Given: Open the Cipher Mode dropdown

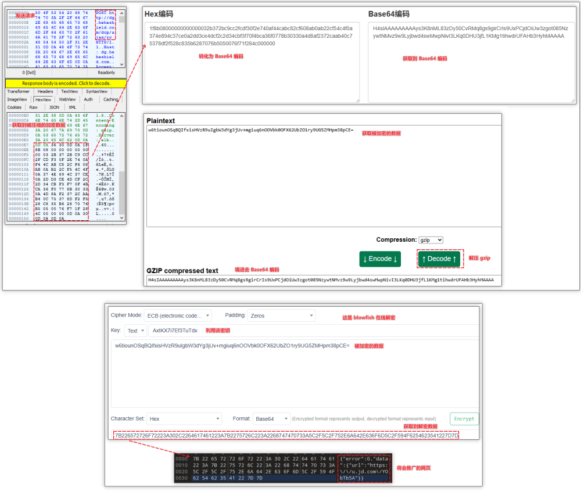Looking at the screenshot, I should click(178, 316).
